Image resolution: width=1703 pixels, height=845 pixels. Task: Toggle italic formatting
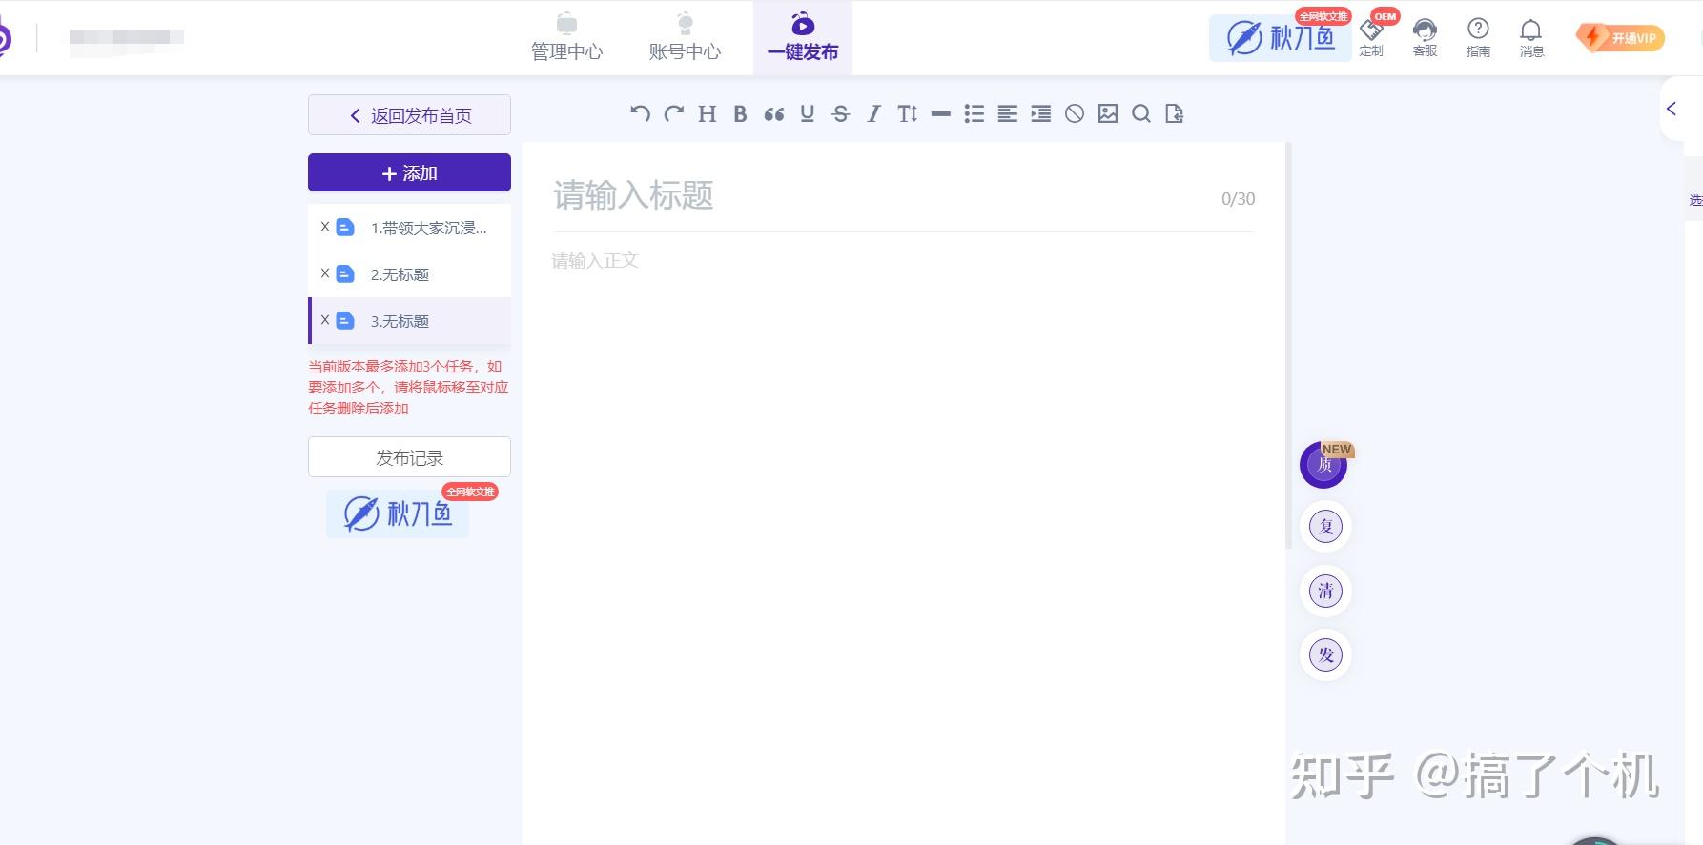coord(873,114)
